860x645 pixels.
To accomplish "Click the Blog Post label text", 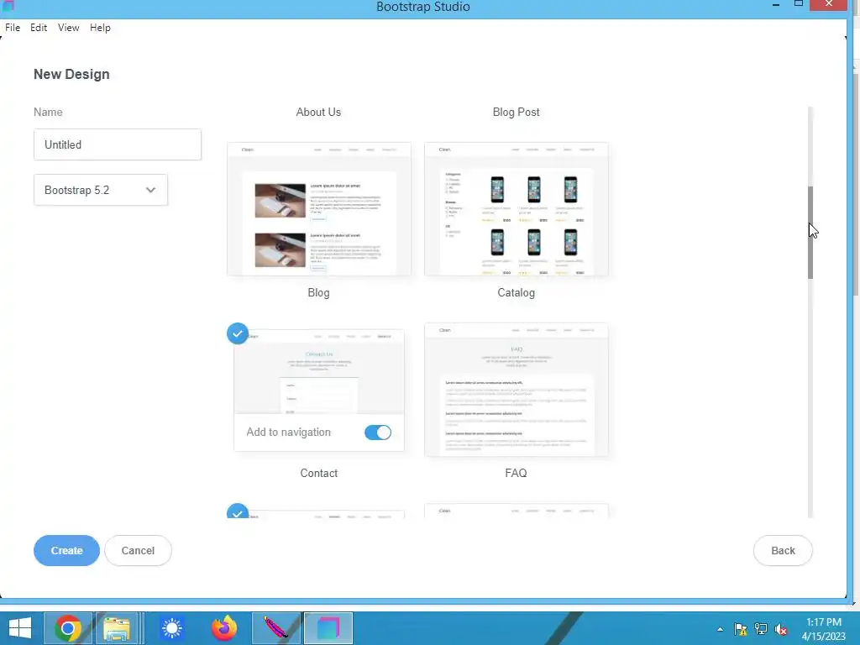I will point(517,112).
